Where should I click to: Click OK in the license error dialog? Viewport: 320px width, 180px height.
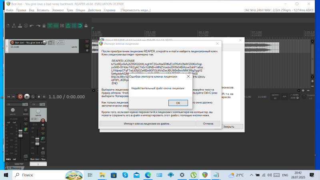tap(178, 103)
